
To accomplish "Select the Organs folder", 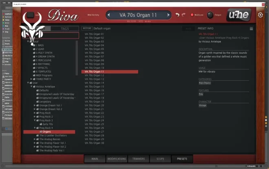I will click(49, 132).
